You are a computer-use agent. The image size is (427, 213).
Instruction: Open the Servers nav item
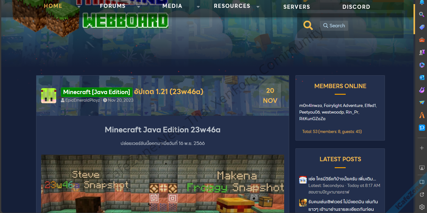[x=296, y=7]
